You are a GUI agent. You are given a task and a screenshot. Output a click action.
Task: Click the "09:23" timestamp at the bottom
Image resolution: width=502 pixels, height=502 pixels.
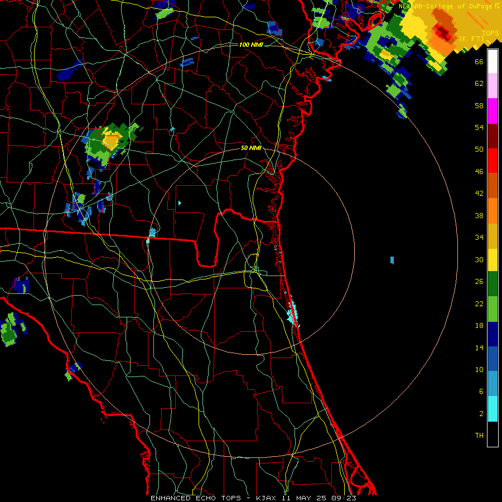coord(344,498)
